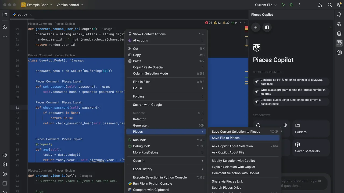Viewport: 344px width, 193px height.
Task: Open the Run tool window icon
Action: [5, 174]
